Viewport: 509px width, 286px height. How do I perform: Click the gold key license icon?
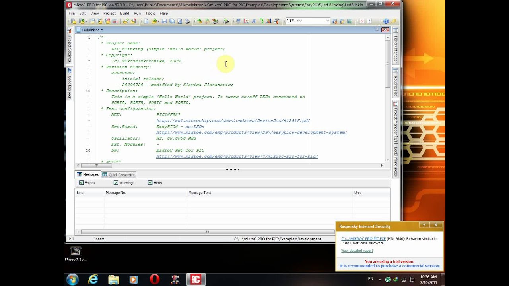coord(393,21)
